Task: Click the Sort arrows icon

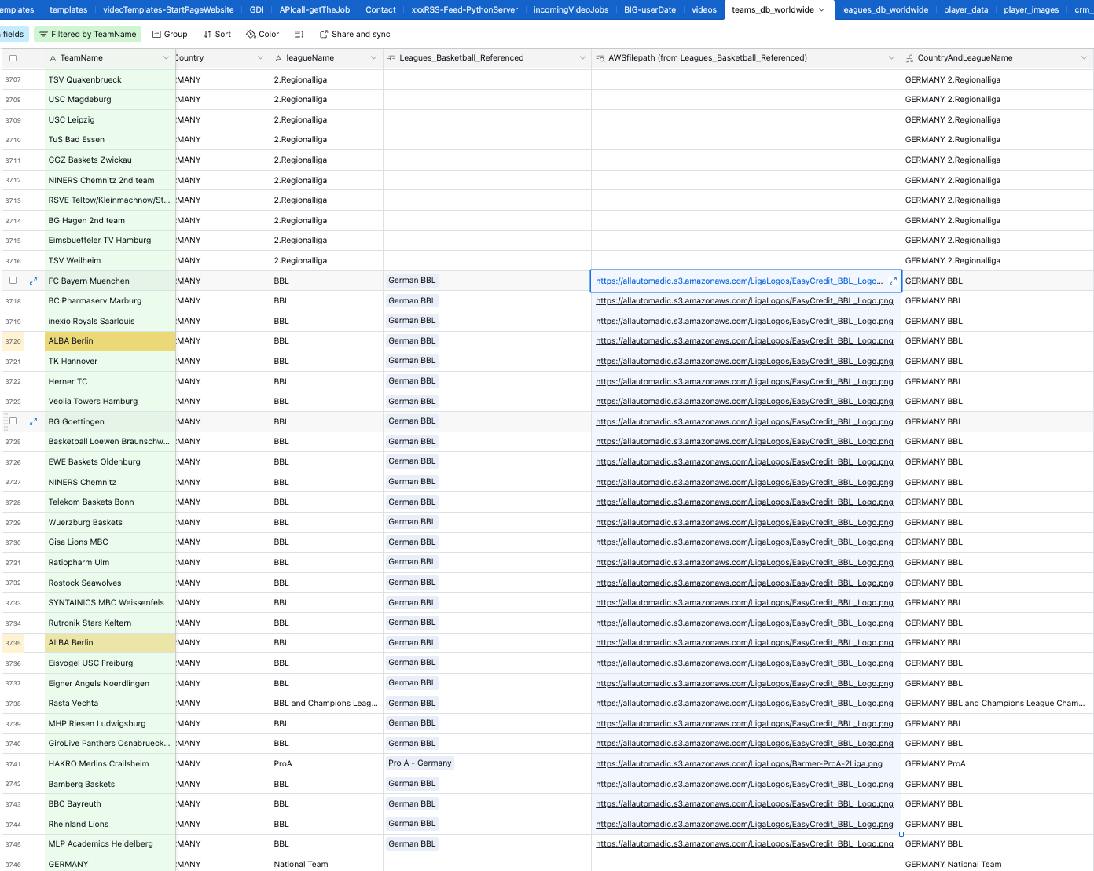Action: coord(207,35)
